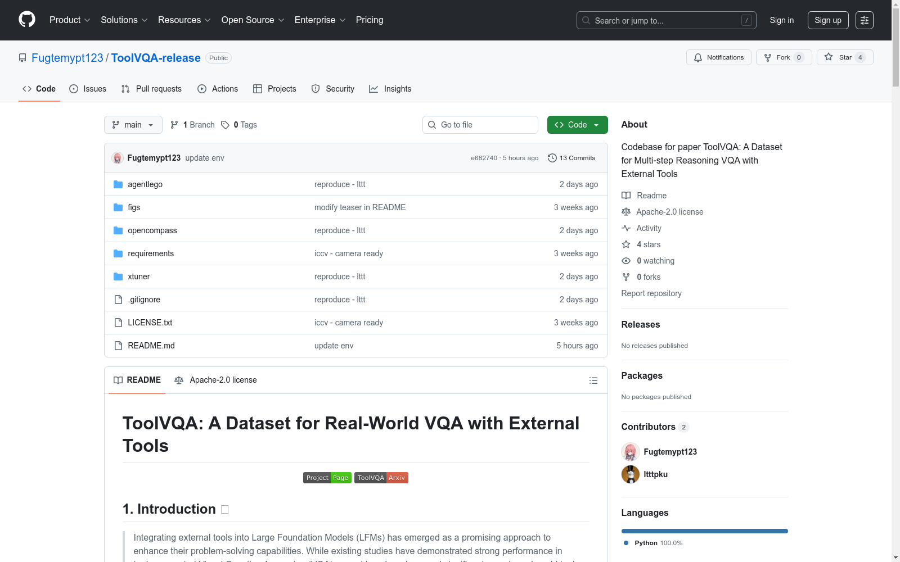View the 0 Tags list

click(x=239, y=125)
